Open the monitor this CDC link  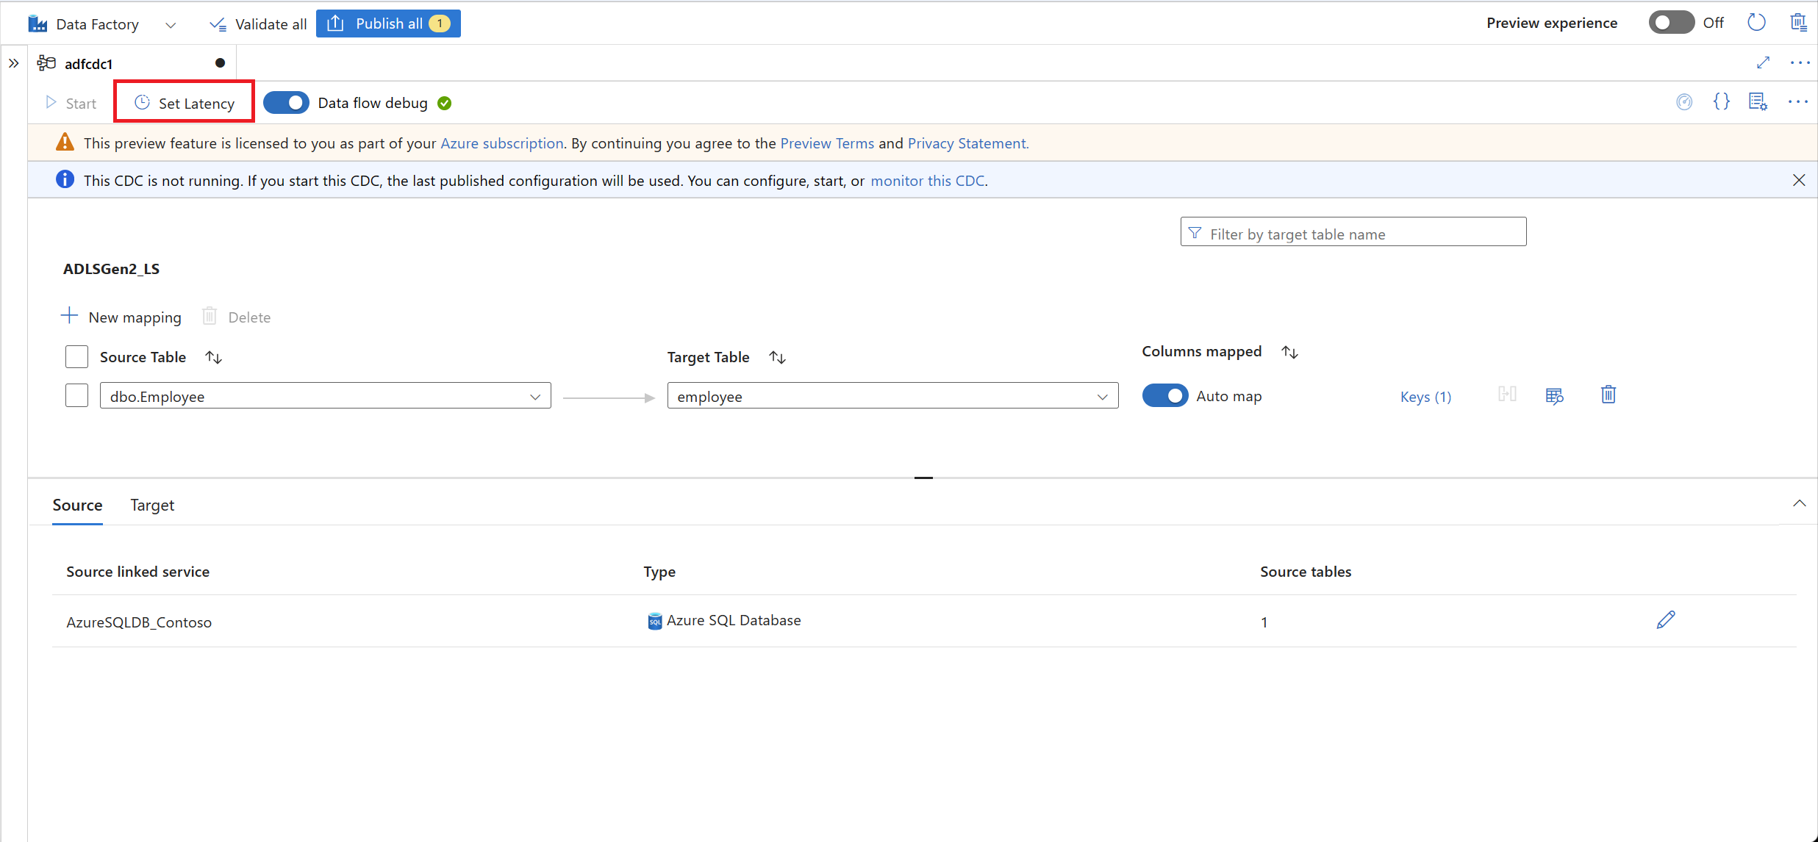927,181
